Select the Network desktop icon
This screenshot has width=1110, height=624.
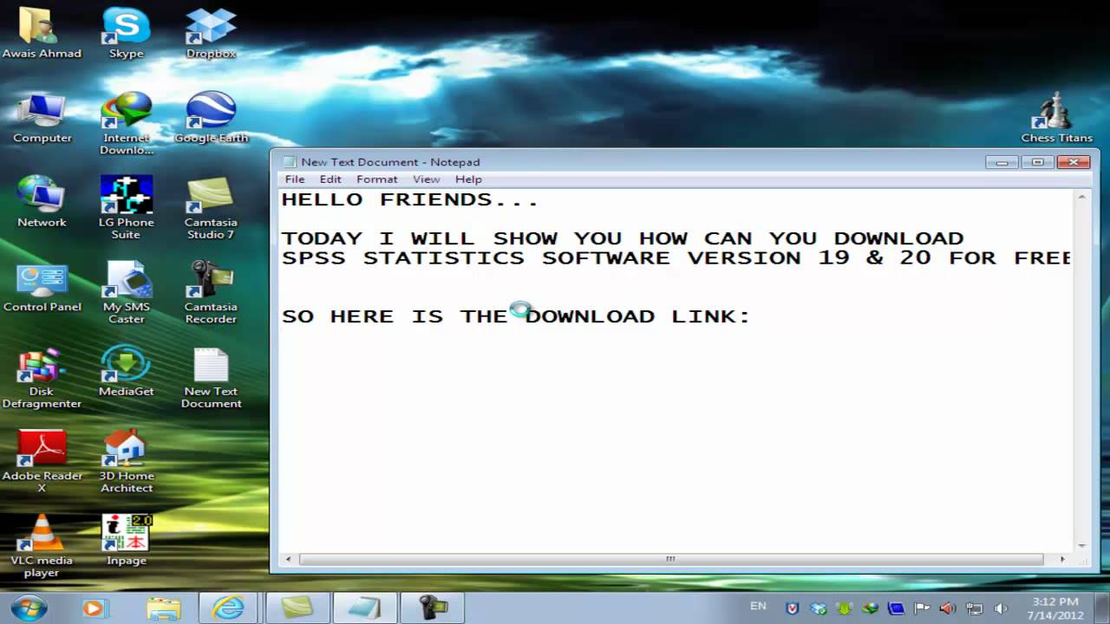click(x=42, y=202)
